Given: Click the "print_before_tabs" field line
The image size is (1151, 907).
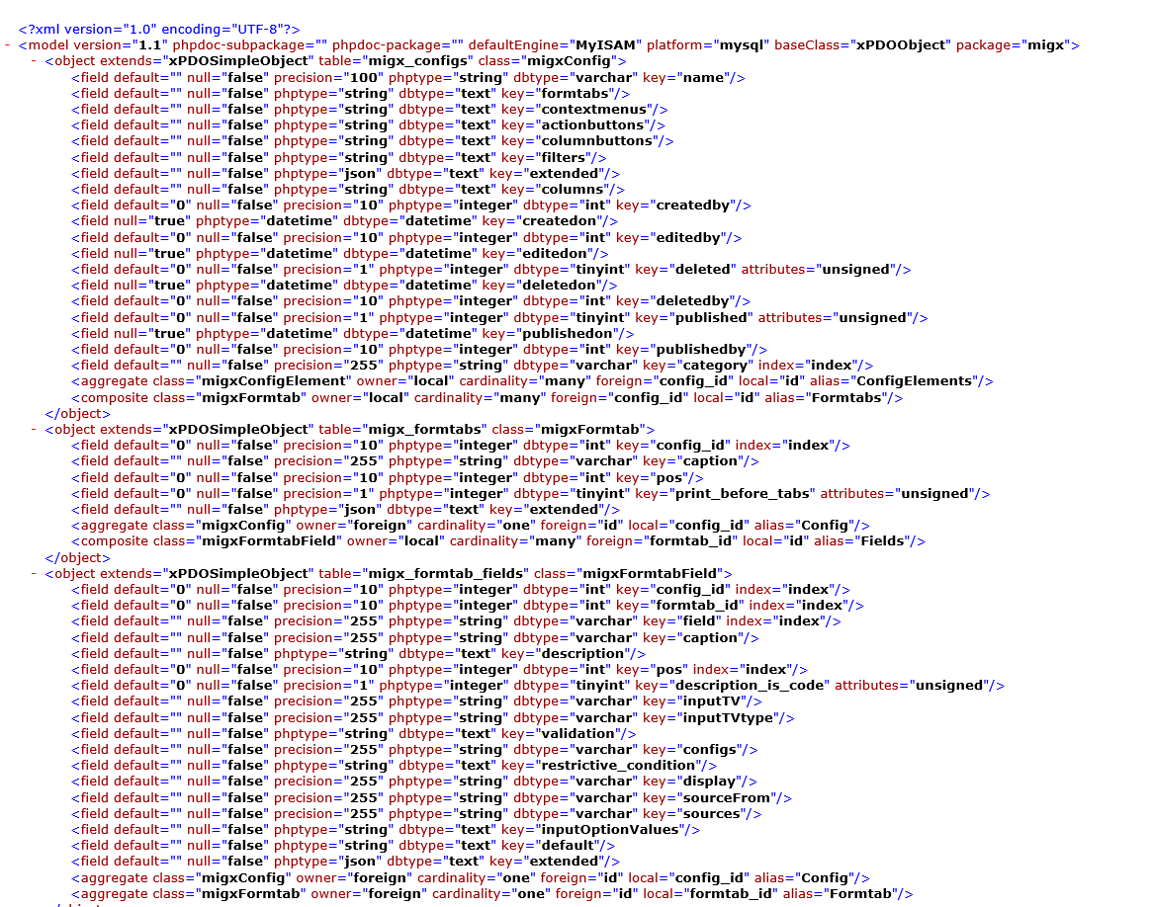Looking at the screenshot, I should (x=530, y=493).
